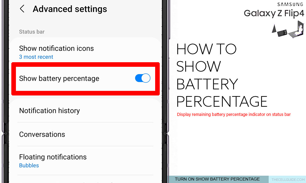Open Show notification icons setting
The height and width of the screenshot is (183, 306).
(x=85, y=52)
